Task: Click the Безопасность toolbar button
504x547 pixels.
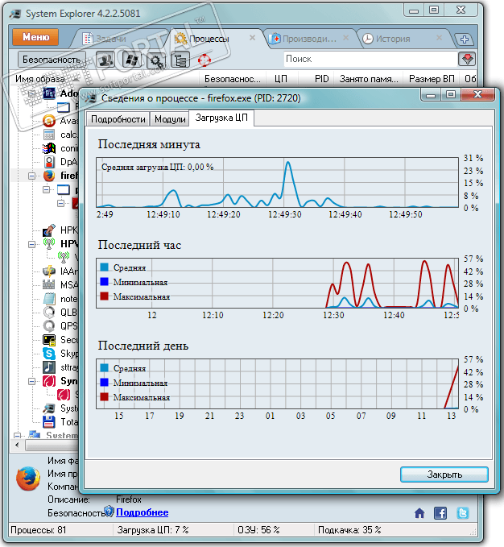Action: pos(52,60)
